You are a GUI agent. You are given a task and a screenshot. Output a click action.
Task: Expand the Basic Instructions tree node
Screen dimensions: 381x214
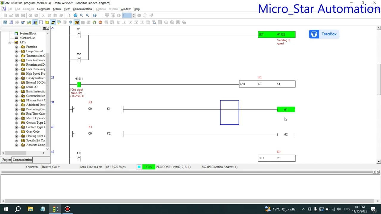click(16, 92)
